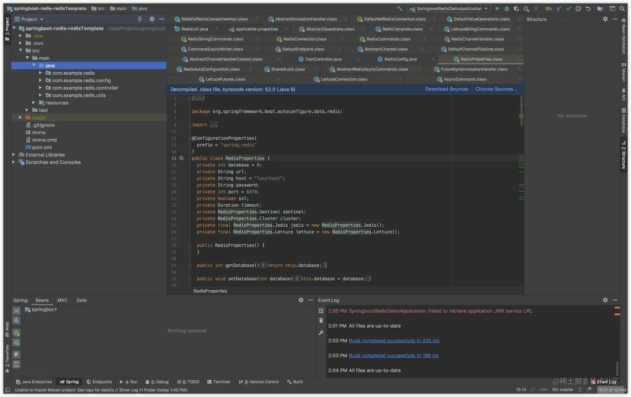The image size is (631, 397).
Task: Open Event Log settings with the gear icon
Action: click(605, 300)
